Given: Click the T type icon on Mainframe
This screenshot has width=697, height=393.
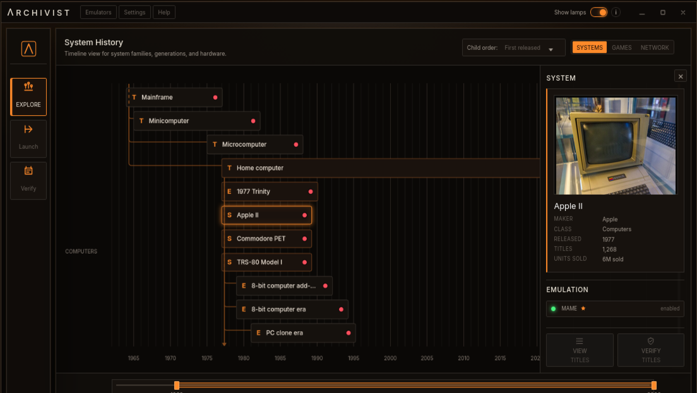Looking at the screenshot, I should [x=134, y=97].
